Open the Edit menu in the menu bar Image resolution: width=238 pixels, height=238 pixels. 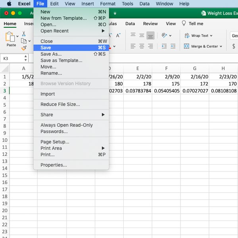point(54,4)
